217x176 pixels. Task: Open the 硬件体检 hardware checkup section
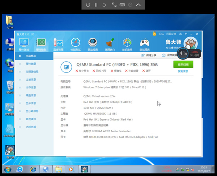coord(24,44)
